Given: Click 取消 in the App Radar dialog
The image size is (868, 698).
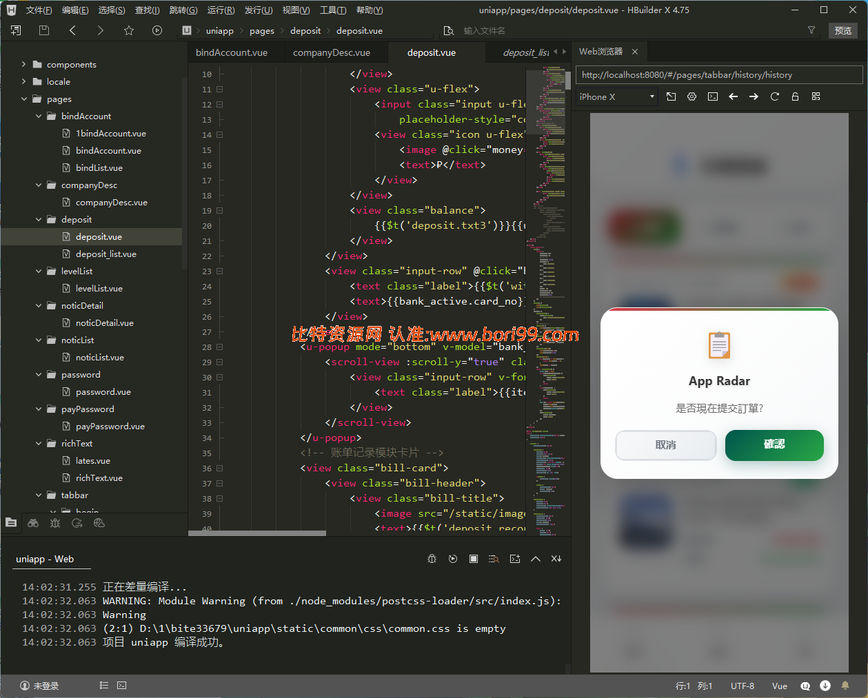Looking at the screenshot, I should click(666, 445).
